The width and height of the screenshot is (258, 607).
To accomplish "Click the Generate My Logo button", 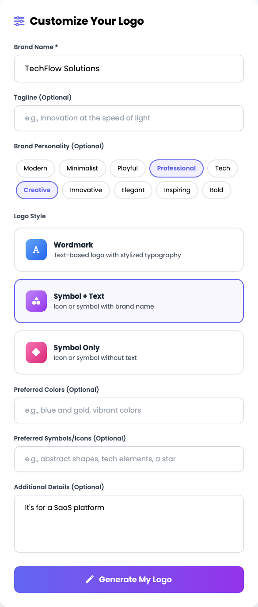I will [129, 579].
